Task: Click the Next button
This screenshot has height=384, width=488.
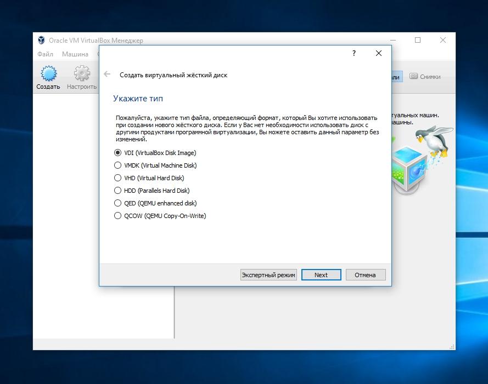Action: [321, 275]
